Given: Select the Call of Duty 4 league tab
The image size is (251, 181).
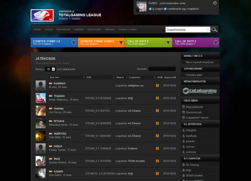Looking at the screenshot, I should click(149, 43).
